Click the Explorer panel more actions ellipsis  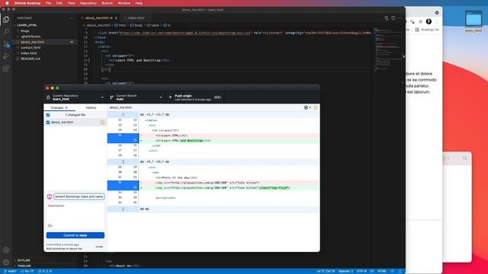tap(71, 18)
